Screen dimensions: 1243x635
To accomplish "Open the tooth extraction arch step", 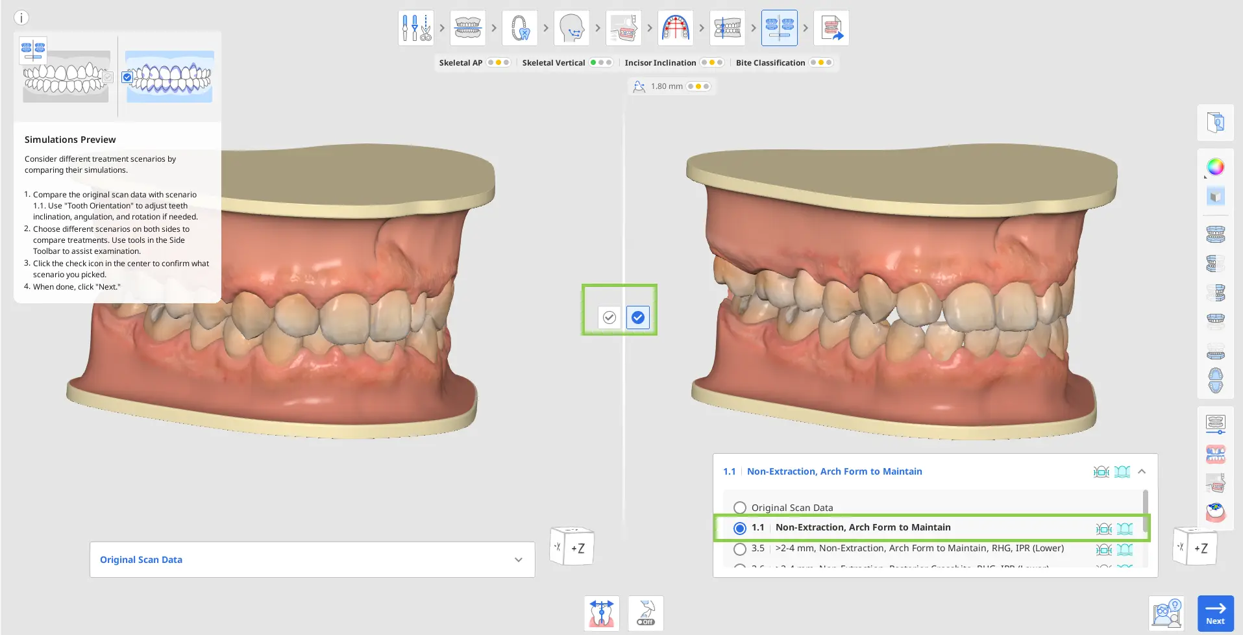I will point(520,28).
